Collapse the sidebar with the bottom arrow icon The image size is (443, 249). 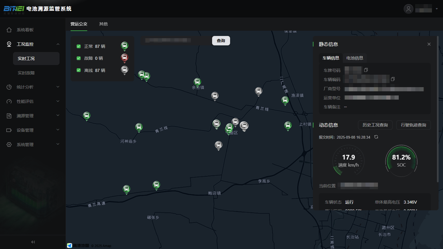pos(33,242)
